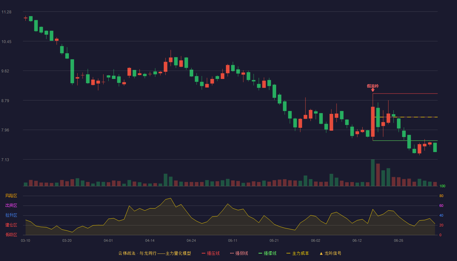Click the 40 indicator scale value
Viewport: 457px width, 261px height.
[441, 215]
